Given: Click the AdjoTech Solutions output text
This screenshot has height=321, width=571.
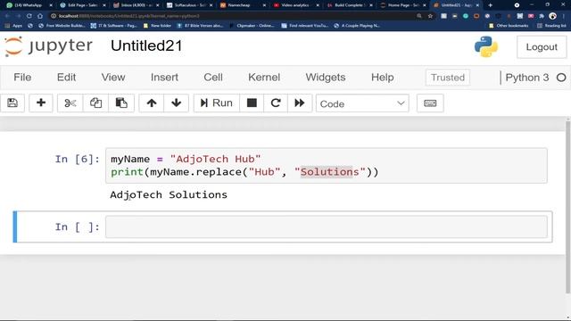Looking at the screenshot, I should pos(169,194).
